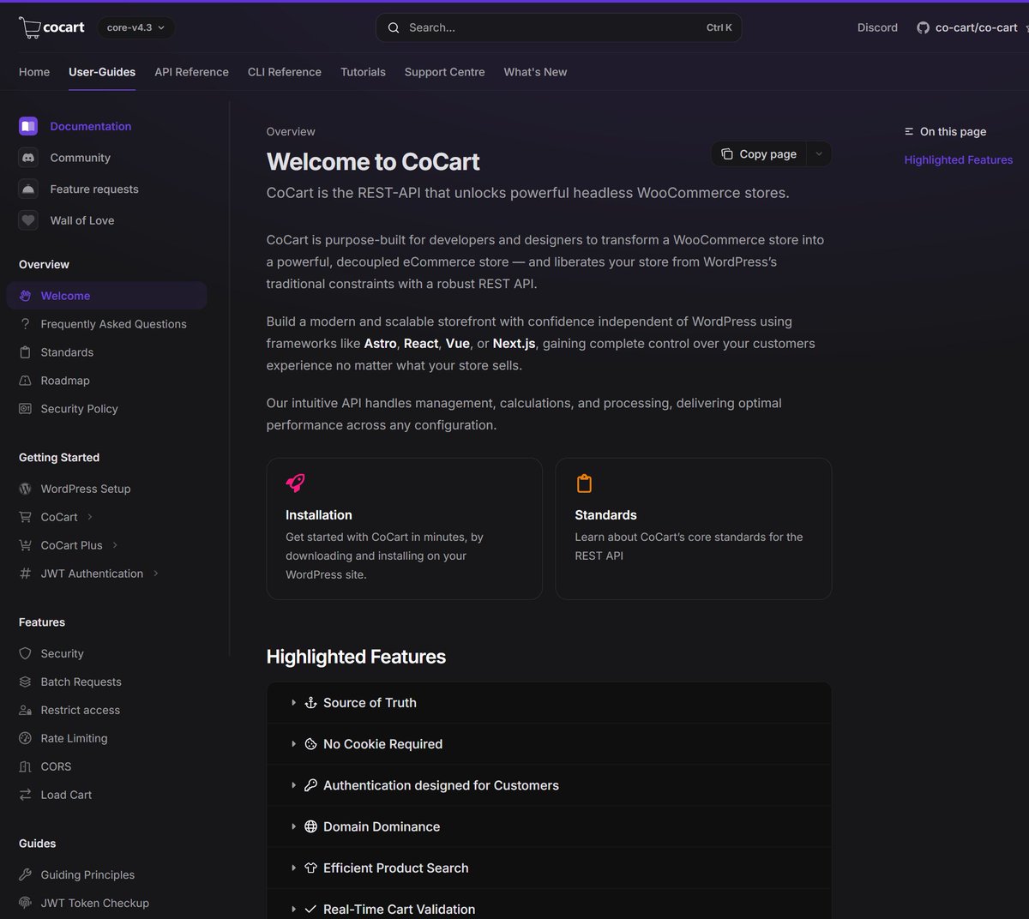Open the Installation card
Screen dimensions: 1029x919
coord(404,528)
